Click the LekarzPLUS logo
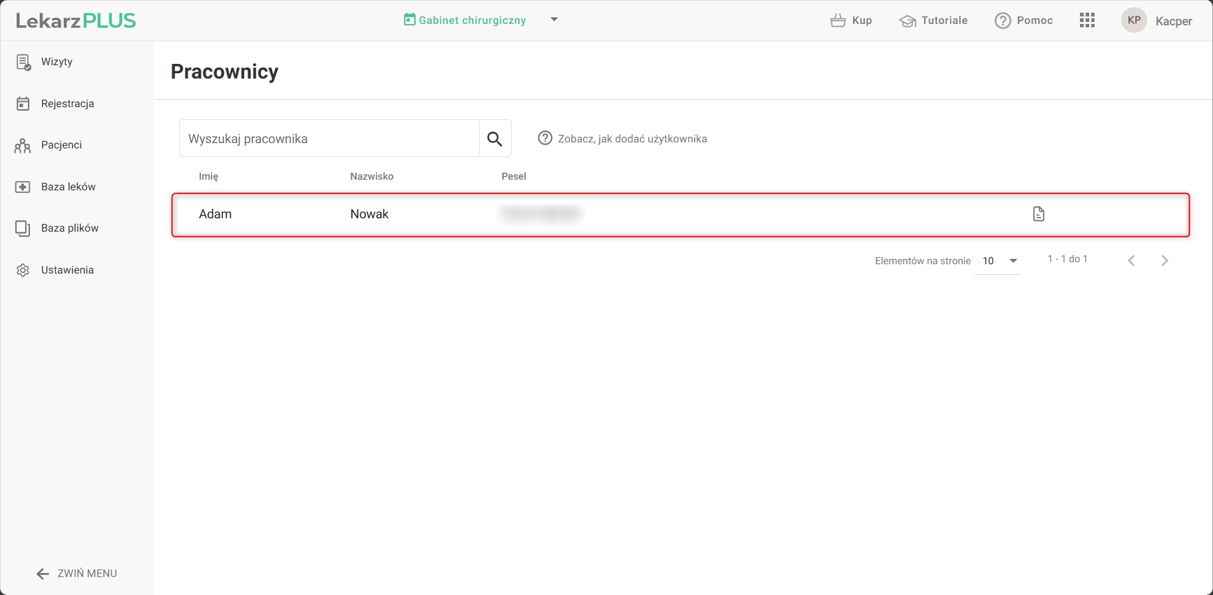Viewport: 1213px width, 595px height. pyautogui.click(x=76, y=21)
